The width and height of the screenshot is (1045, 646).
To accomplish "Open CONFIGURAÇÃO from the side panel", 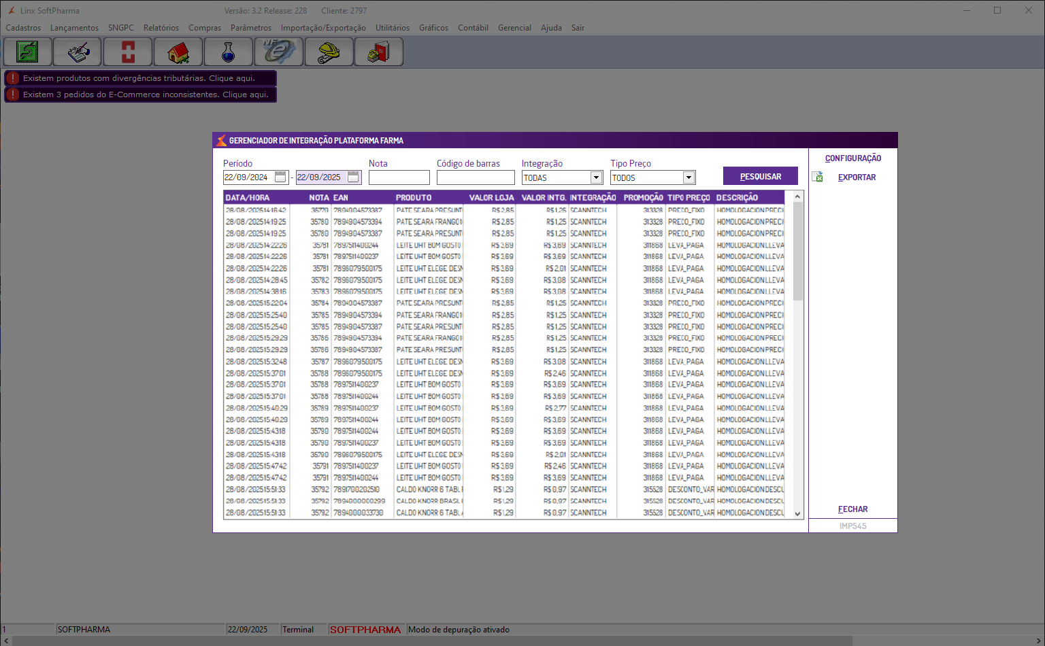I will click(x=852, y=158).
